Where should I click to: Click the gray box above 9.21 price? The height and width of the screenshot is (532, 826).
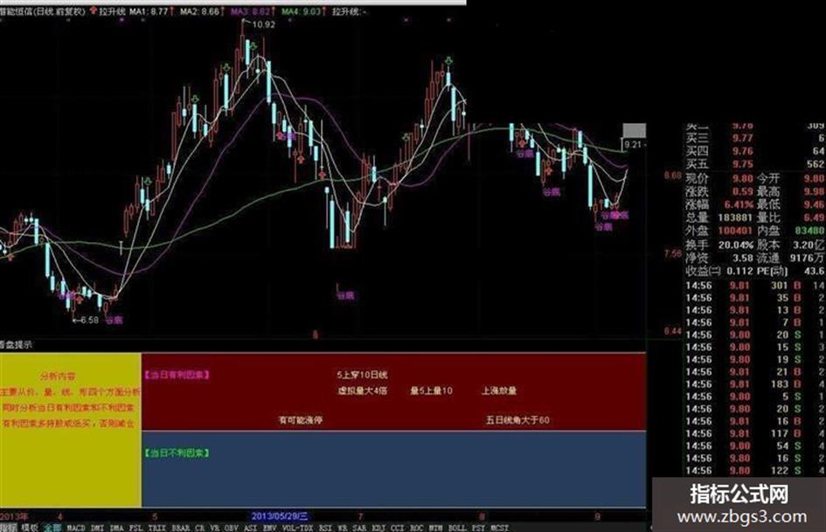click(635, 130)
